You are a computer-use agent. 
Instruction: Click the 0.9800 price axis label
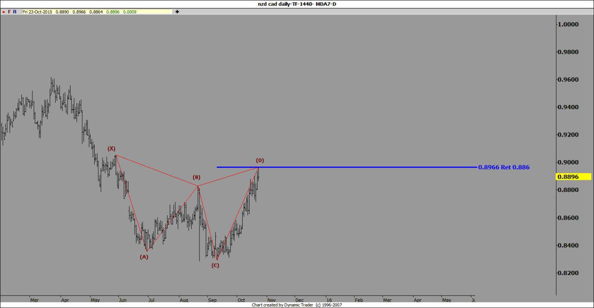coord(568,52)
